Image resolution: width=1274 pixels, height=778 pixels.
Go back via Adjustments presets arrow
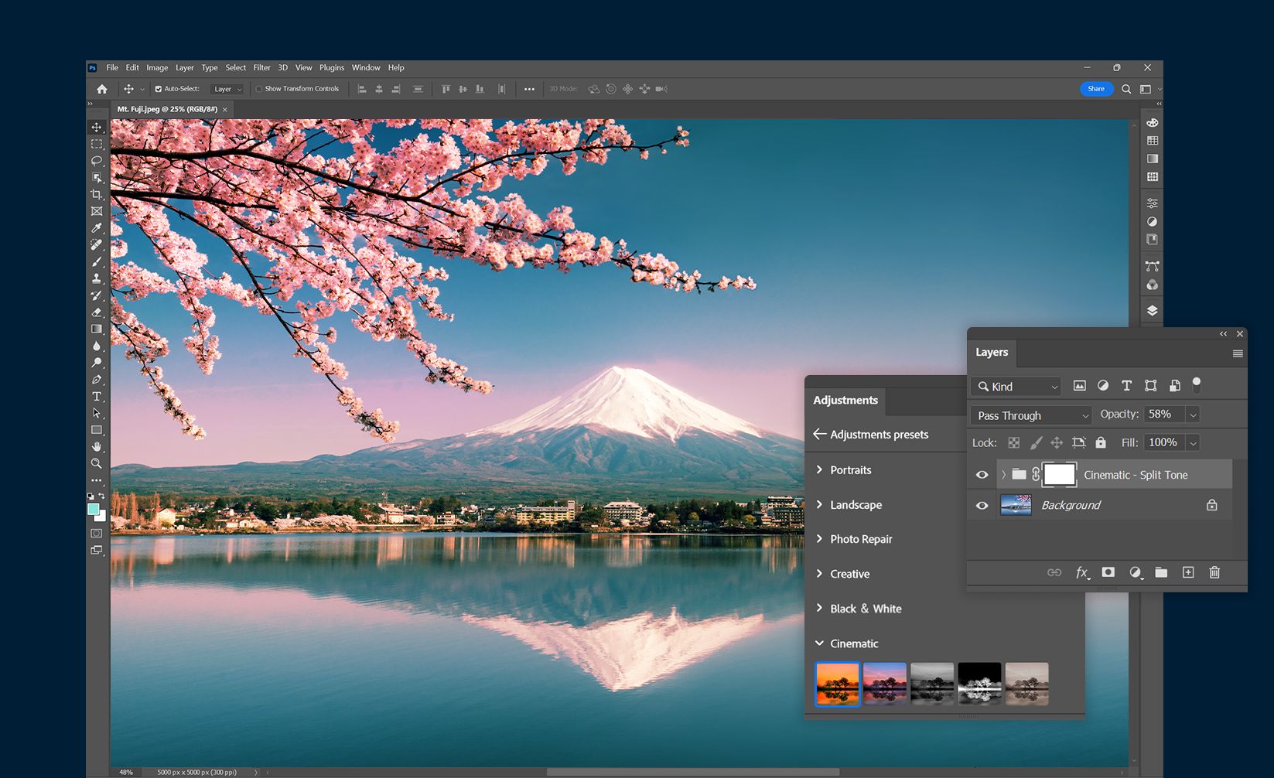(819, 434)
